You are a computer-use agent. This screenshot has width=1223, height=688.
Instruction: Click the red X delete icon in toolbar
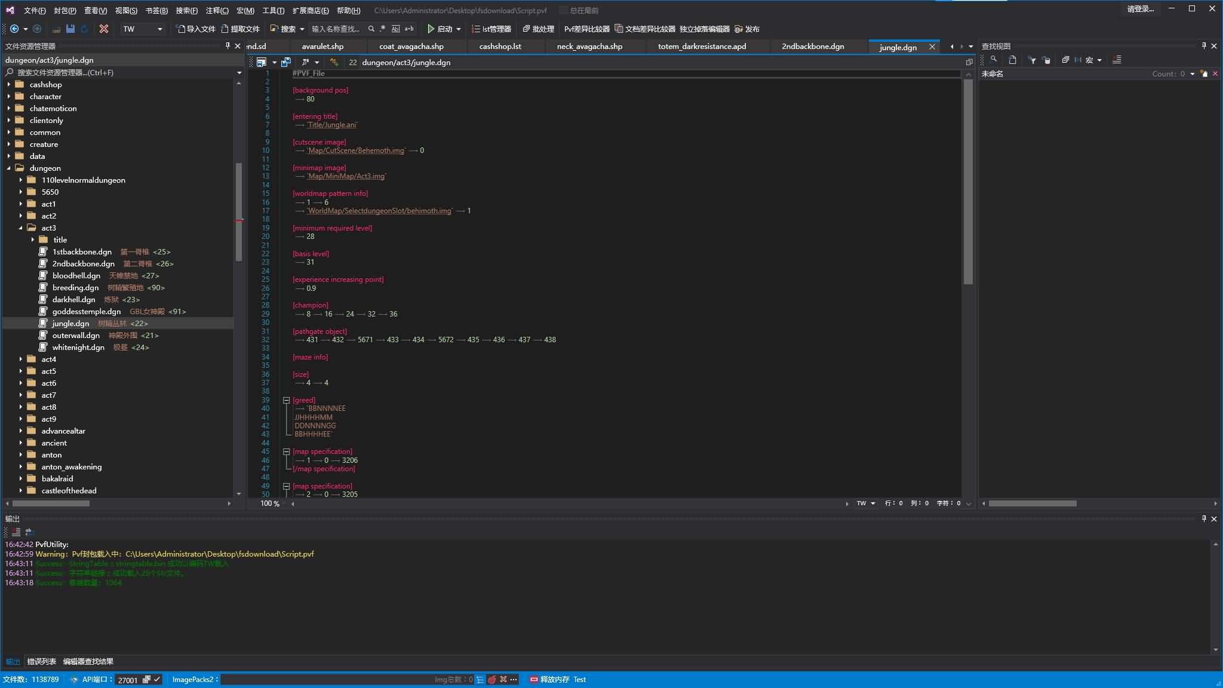(104, 29)
